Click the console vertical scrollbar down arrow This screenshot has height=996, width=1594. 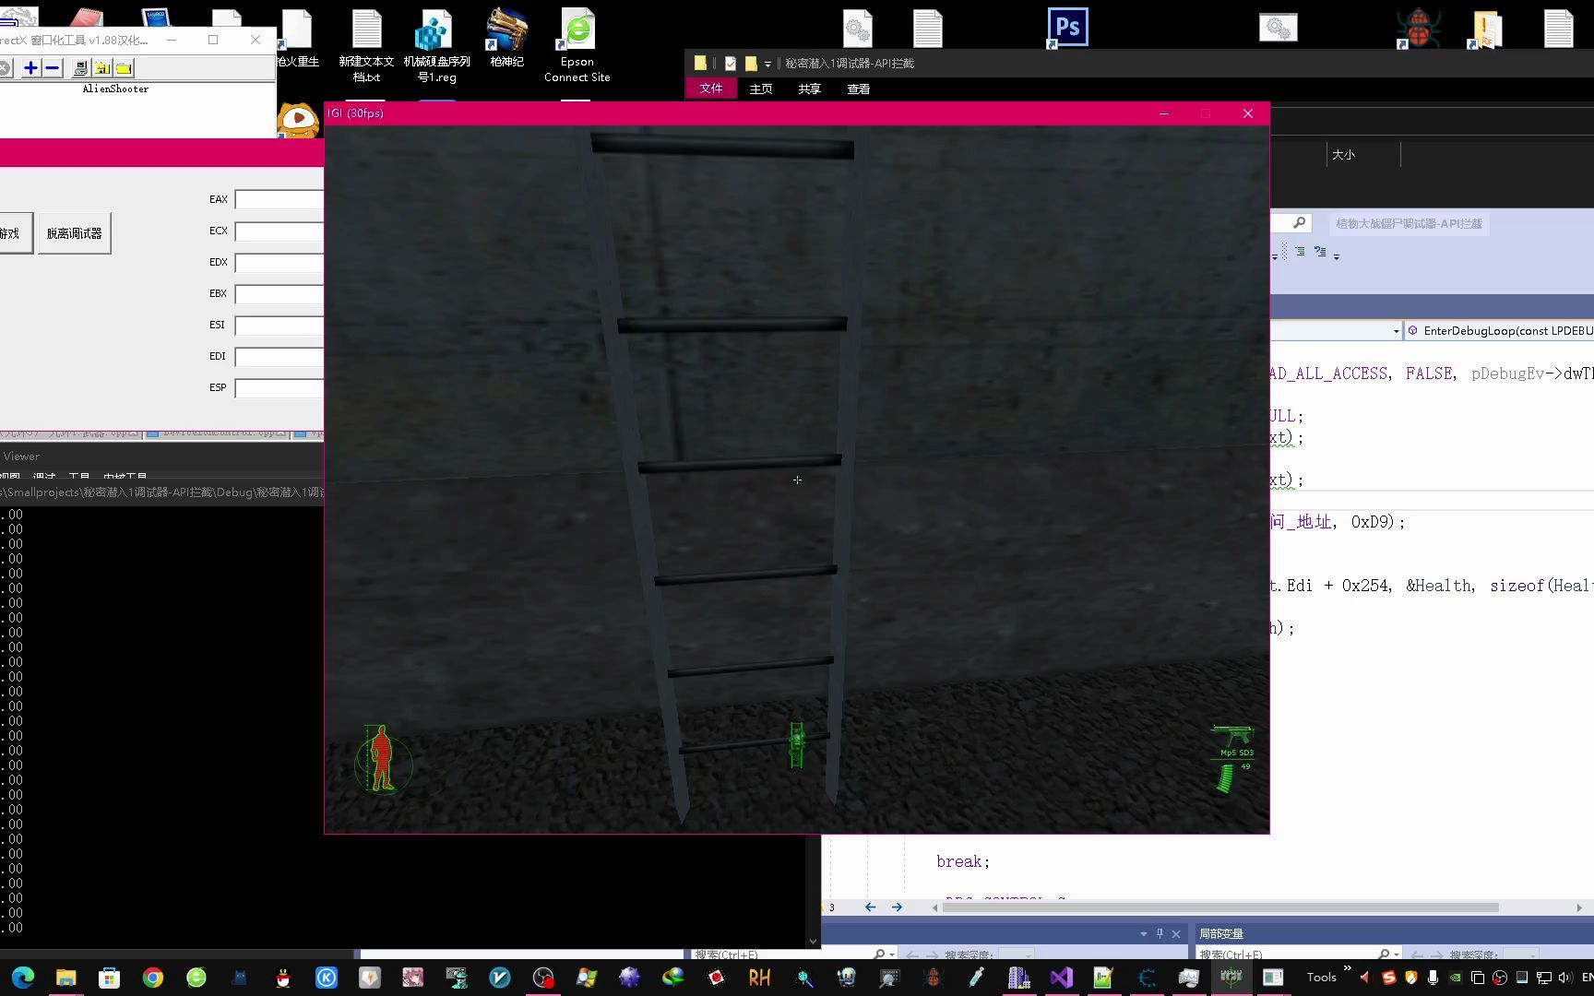813,942
